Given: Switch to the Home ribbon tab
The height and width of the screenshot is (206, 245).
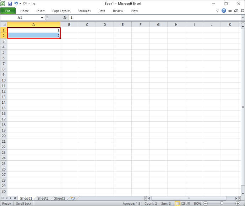Looking at the screenshot, I should tap(24, 11).
